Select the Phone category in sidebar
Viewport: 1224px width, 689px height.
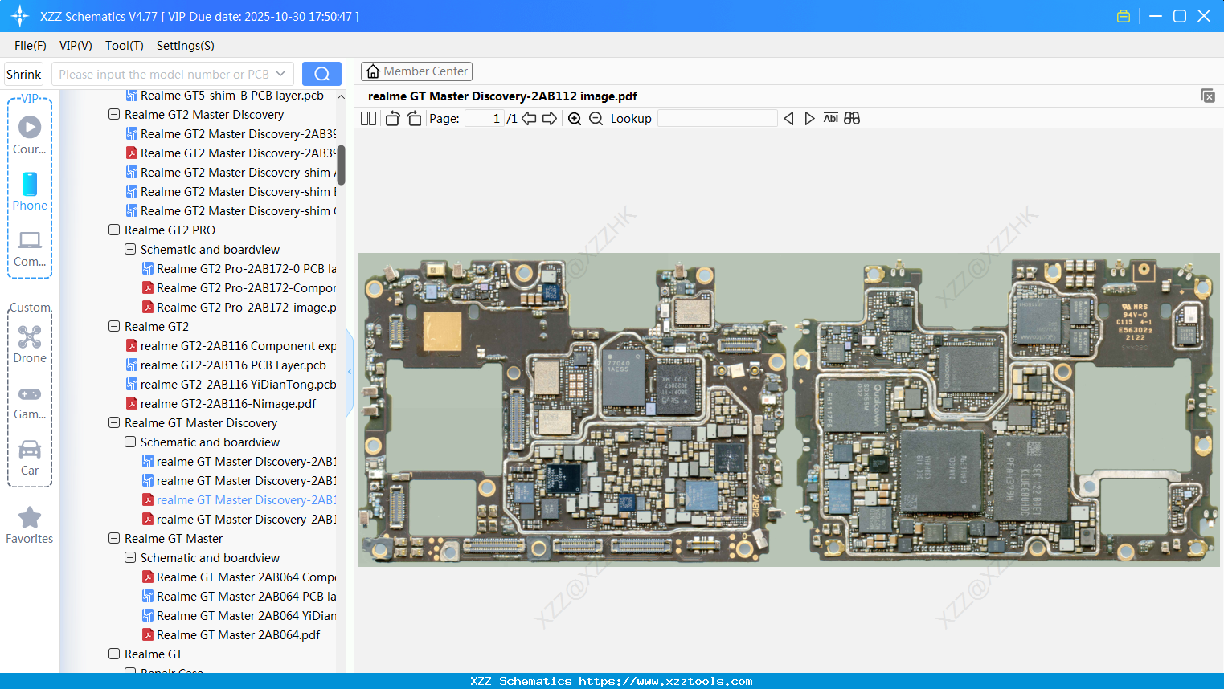coord(30,192)
